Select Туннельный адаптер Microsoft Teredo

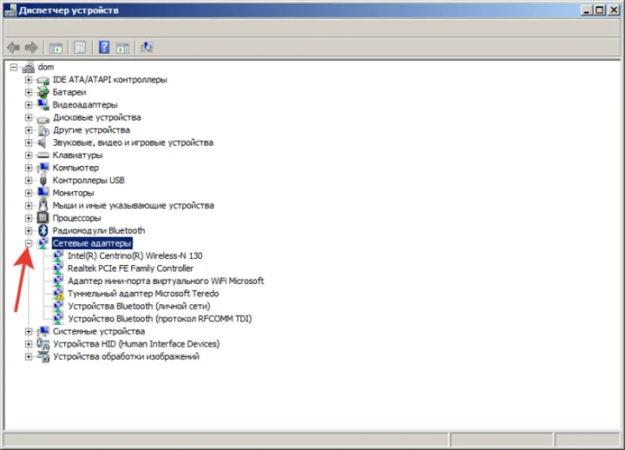pyautogui.click(x=143, y=294)
